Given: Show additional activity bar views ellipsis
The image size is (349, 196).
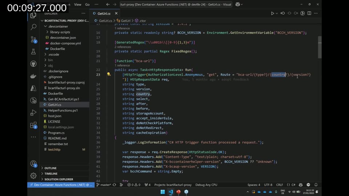Looking at the screenshot, I should [33, 137].
